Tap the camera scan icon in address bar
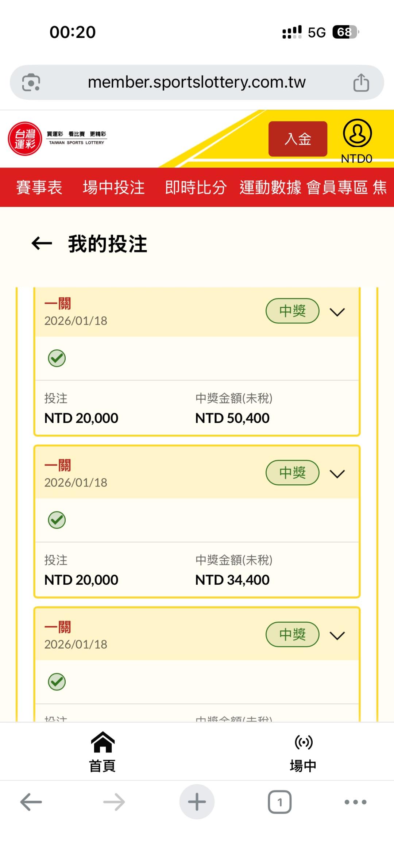This screenshot has width=394, height=857. pyautogui.click(x=31, y=82)
